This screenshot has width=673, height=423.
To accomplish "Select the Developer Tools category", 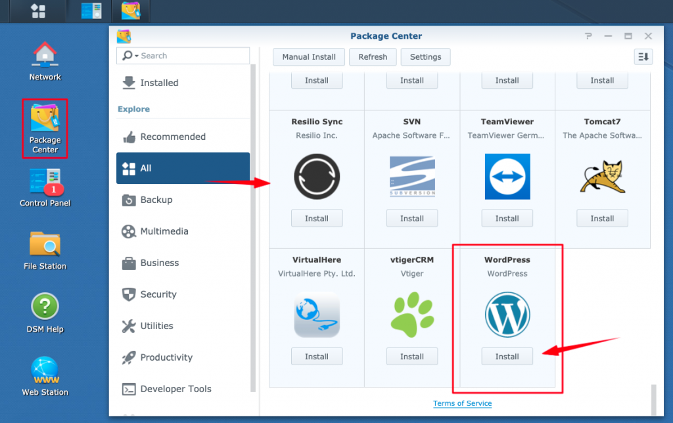I will (x=183, y=389).
